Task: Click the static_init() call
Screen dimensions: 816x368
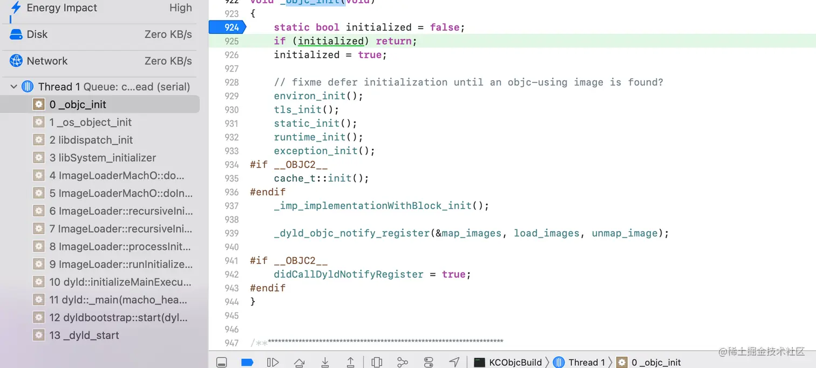Action: pyautogui.click(x=316, y=123)
